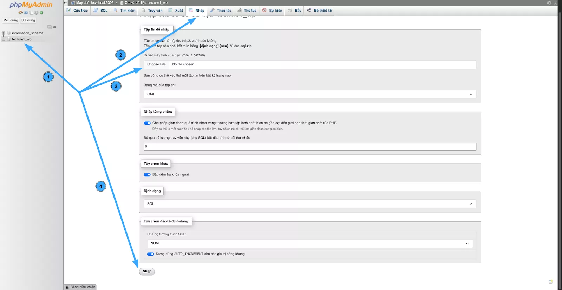The height and width of the screenshot is (290, 562).
Task: Click the green reload navigation icon
Action: [x=41, y=13]
